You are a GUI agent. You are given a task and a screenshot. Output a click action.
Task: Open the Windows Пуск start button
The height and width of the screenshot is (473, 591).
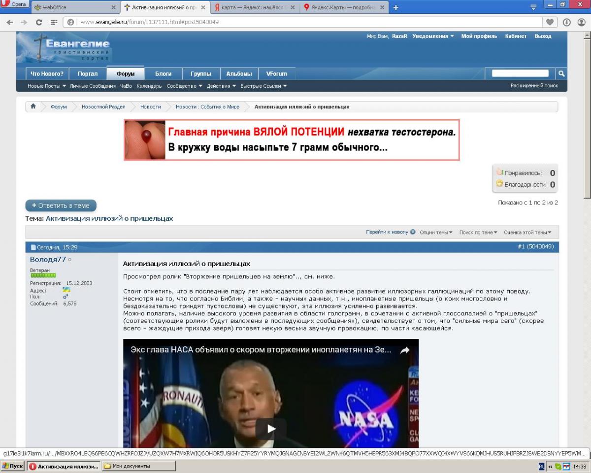point(13,466)
